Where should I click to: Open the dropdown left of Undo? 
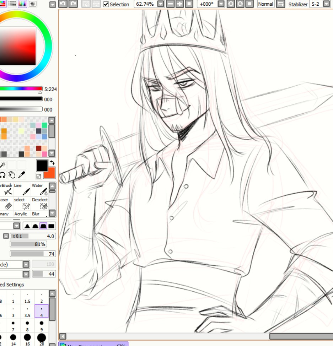pos(53,5)
